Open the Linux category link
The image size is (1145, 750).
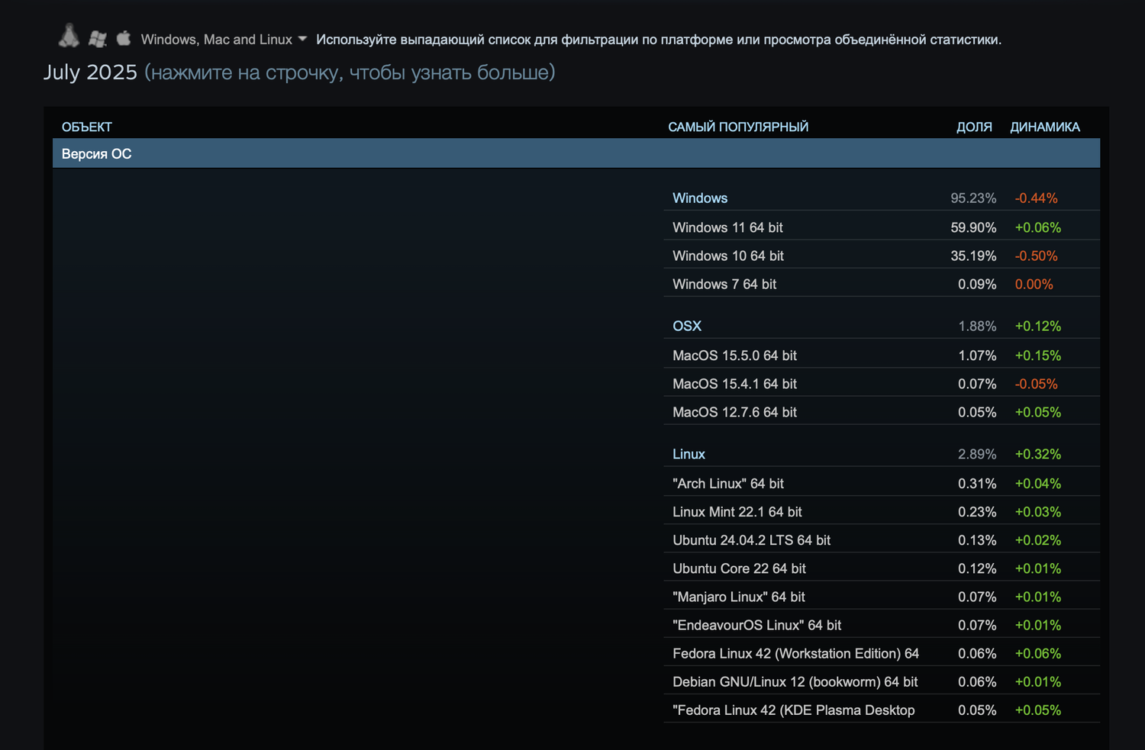[x=689, y=455]
